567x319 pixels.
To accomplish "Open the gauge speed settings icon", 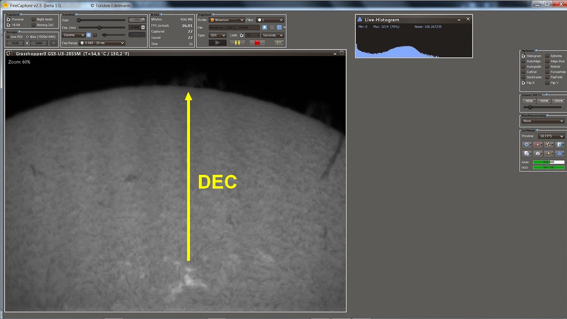I will [x=538, y=153].
